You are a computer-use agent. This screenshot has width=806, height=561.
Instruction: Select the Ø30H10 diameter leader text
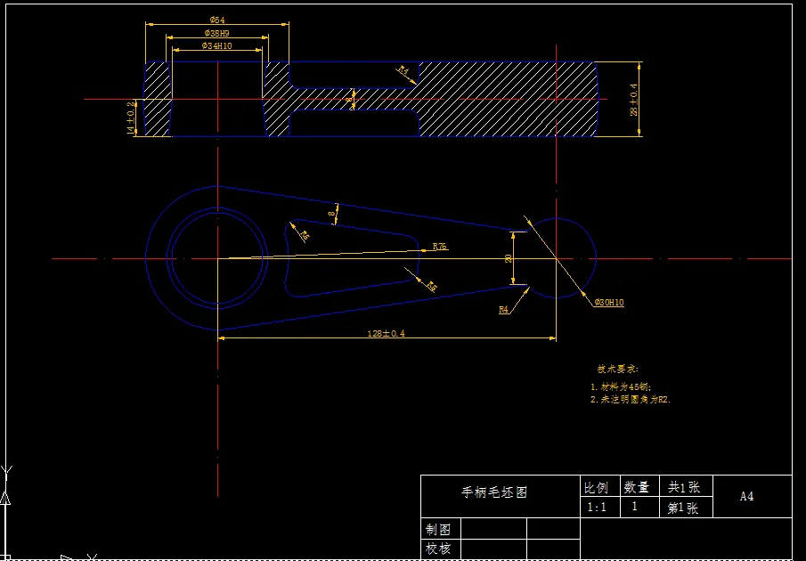609,303
